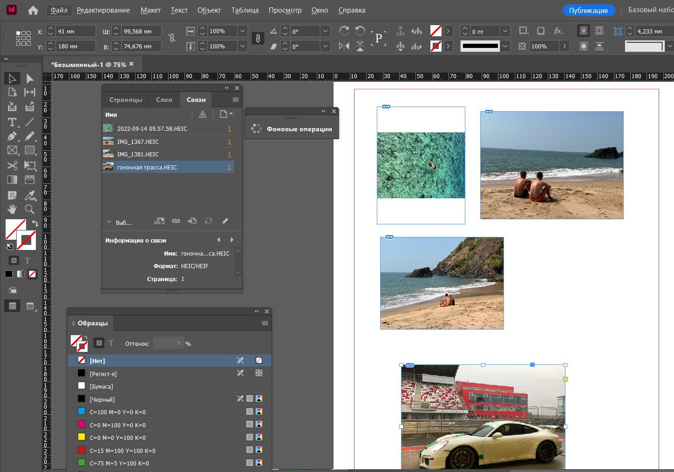The width and height of the screenshot is (674, 472).
Task: Click the Публикация button
Action: coord(588,10)
